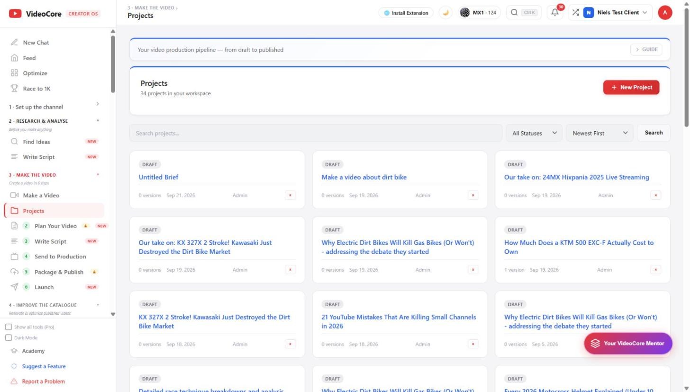690x392 pixels.
Task: Open the Ctrl K quick search box
Action: click(524, 13)
